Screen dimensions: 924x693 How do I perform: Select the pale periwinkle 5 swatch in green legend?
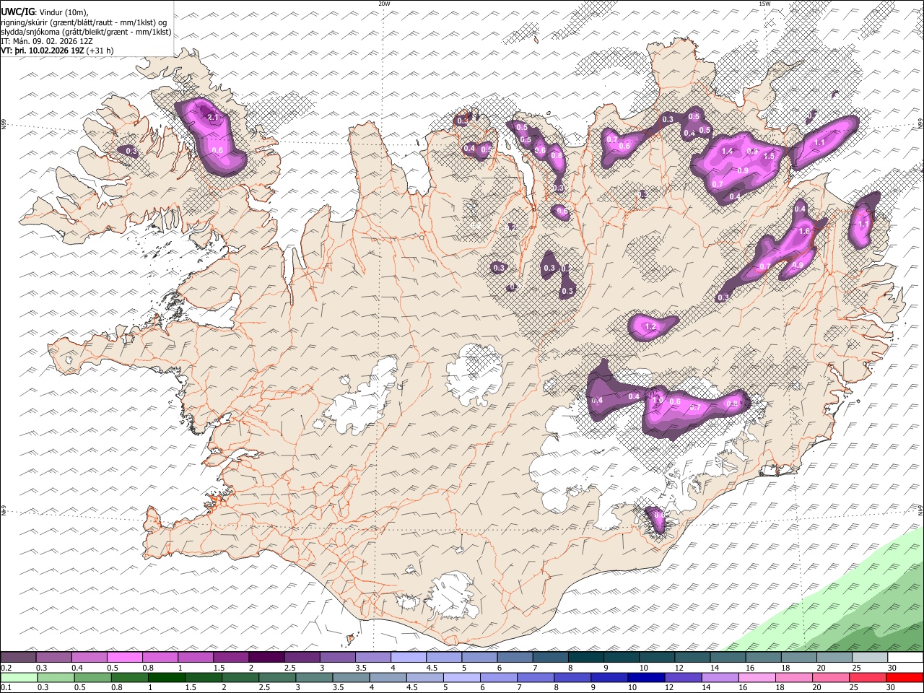461,677
